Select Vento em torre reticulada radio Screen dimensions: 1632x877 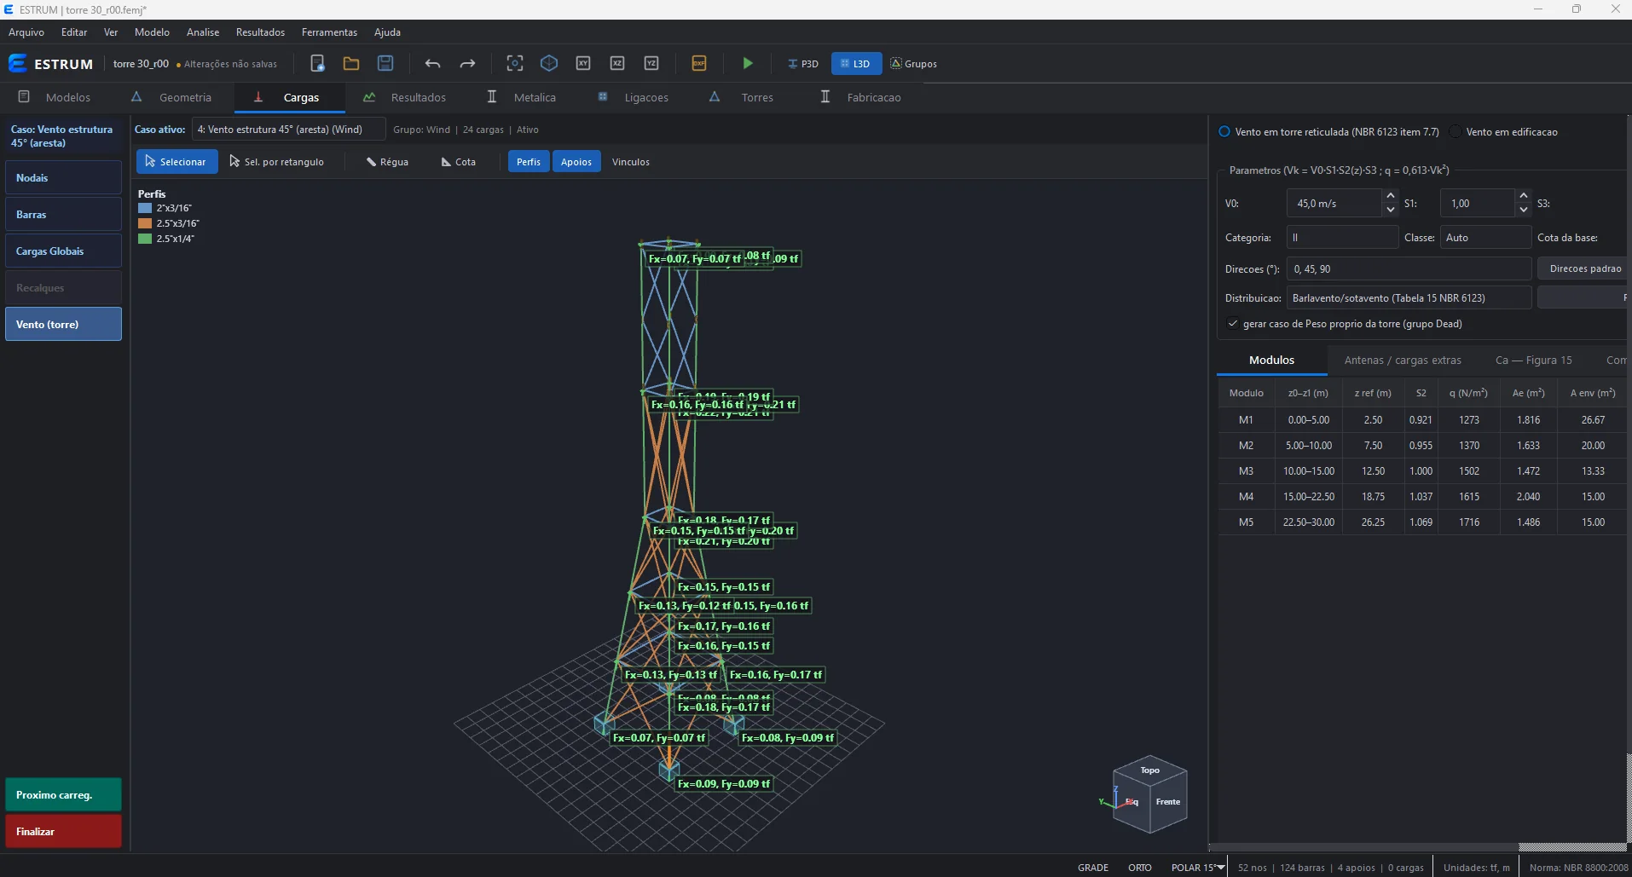[x=1224, y=132]
